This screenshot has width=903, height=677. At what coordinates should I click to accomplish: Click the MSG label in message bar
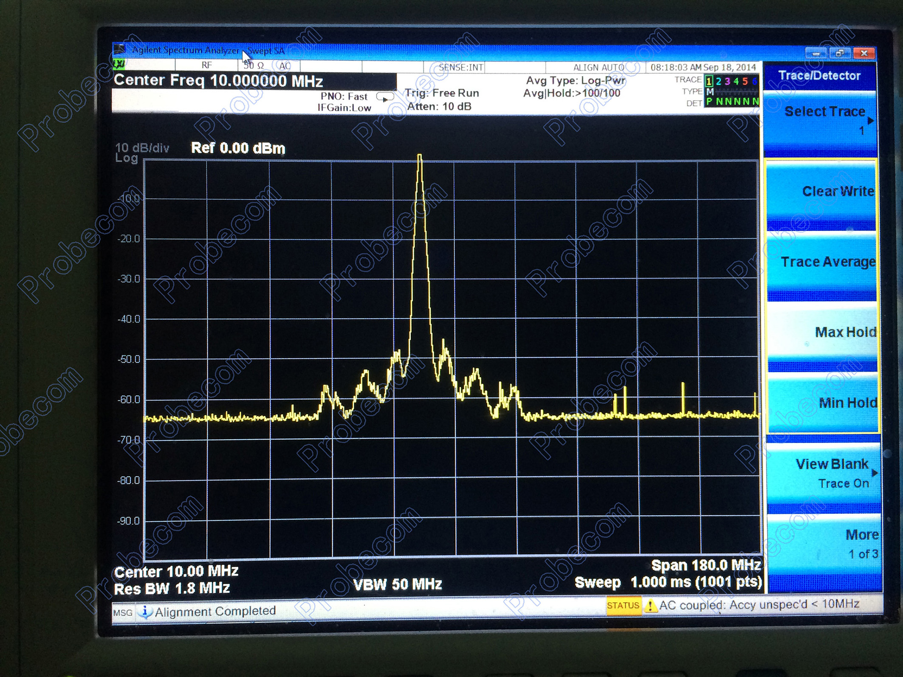pyautogui.click(x=123, y=612)
